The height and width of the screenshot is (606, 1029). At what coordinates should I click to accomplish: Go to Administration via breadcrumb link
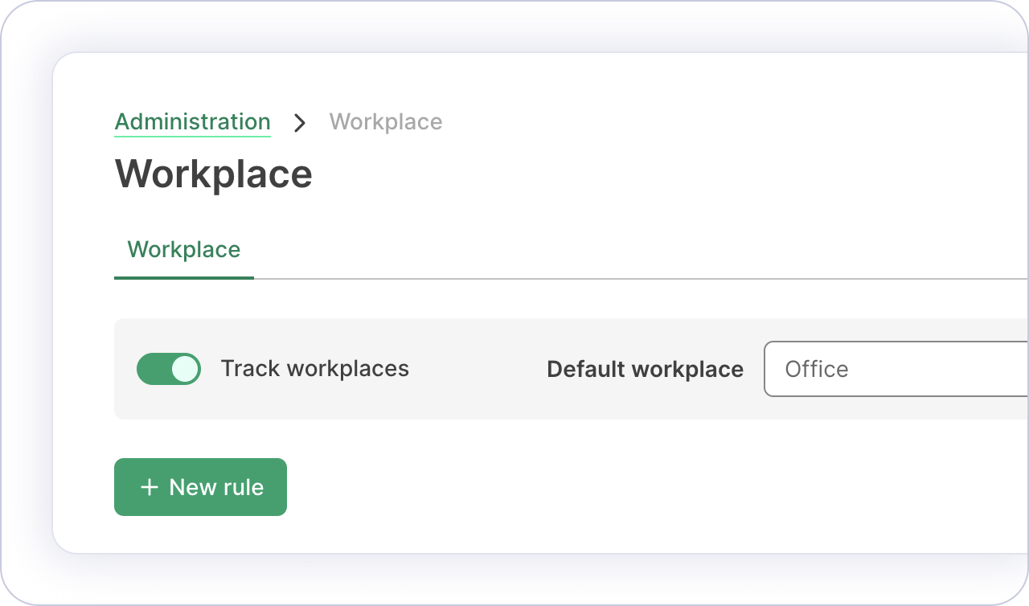pos(192,122)
